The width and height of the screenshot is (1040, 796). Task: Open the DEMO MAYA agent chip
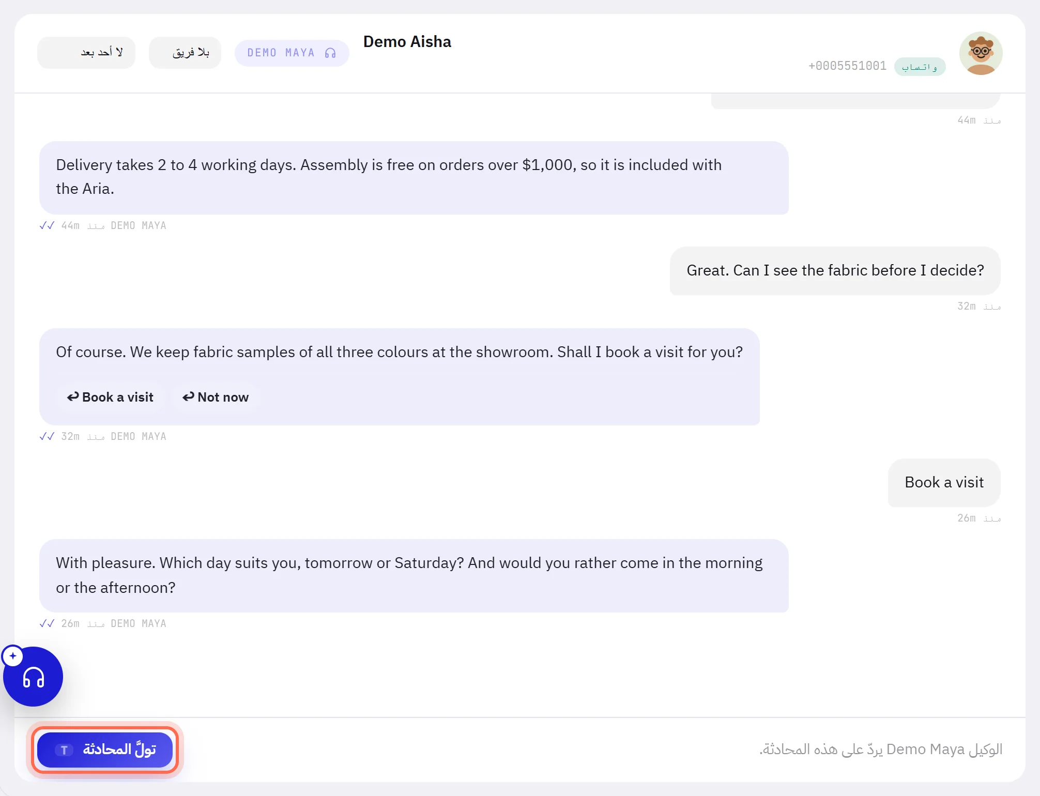pos(292,53)
